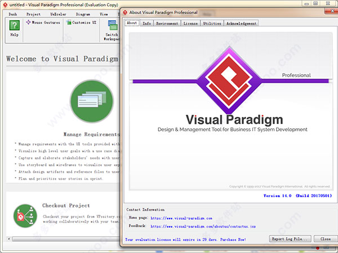Open the View menu
Screen dimensions: 338x253
tap(104, 15)
